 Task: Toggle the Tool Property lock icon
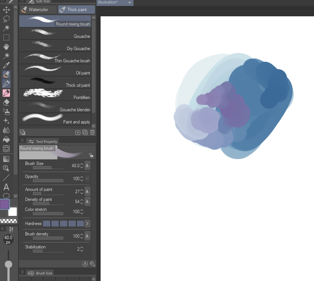(91, 155)
